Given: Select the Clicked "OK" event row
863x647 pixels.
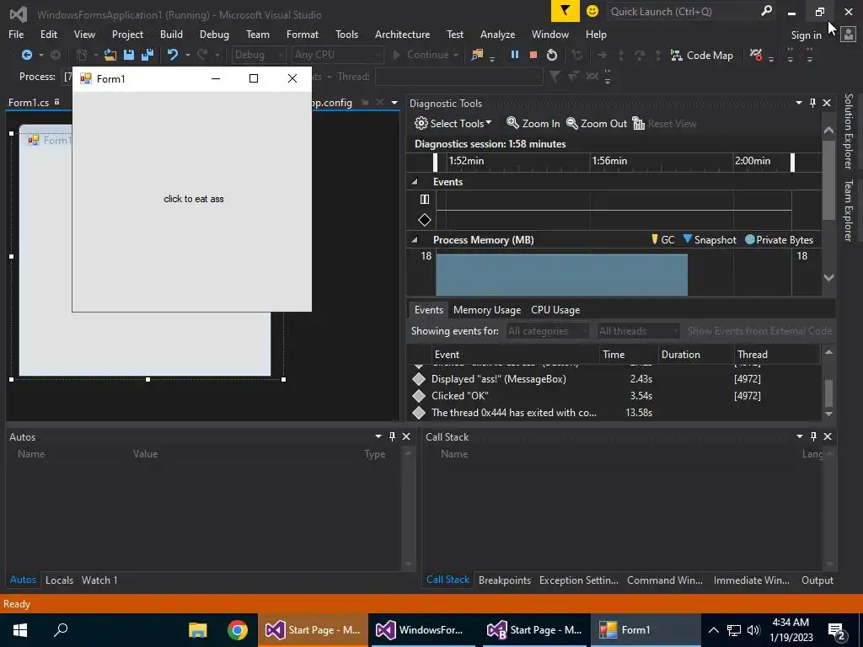Looking at the screenshot, I should tap(615, 396).
